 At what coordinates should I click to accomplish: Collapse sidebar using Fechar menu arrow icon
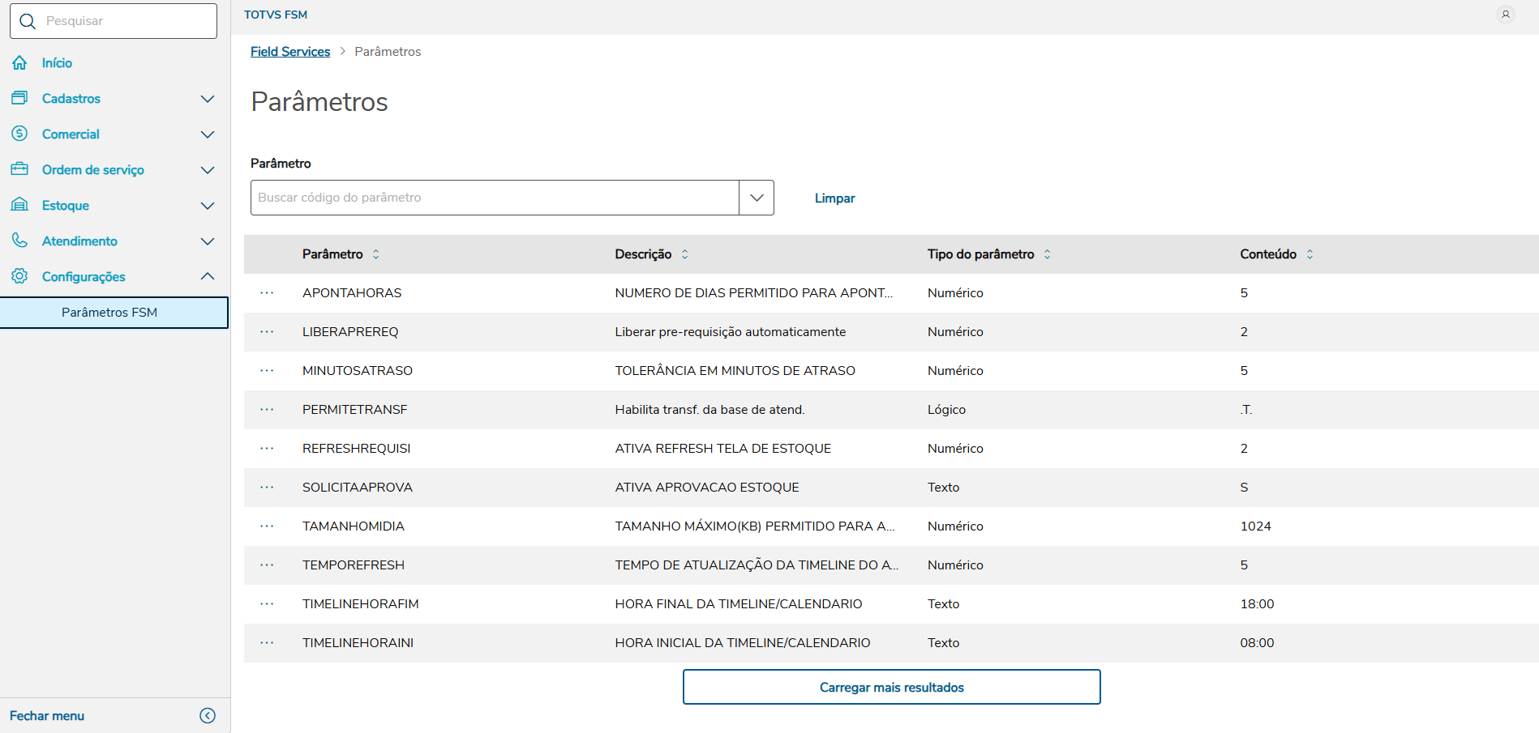point(208,715)
